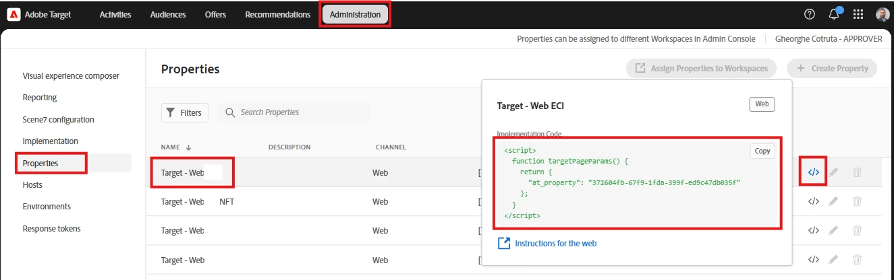Click the CHANNEL column header

point(391,147)
